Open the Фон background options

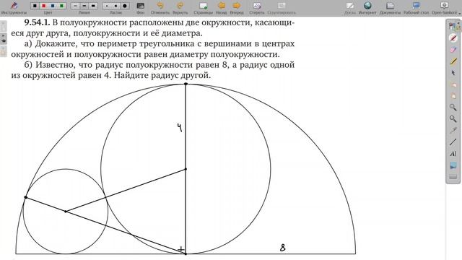(x=141, y=8)
